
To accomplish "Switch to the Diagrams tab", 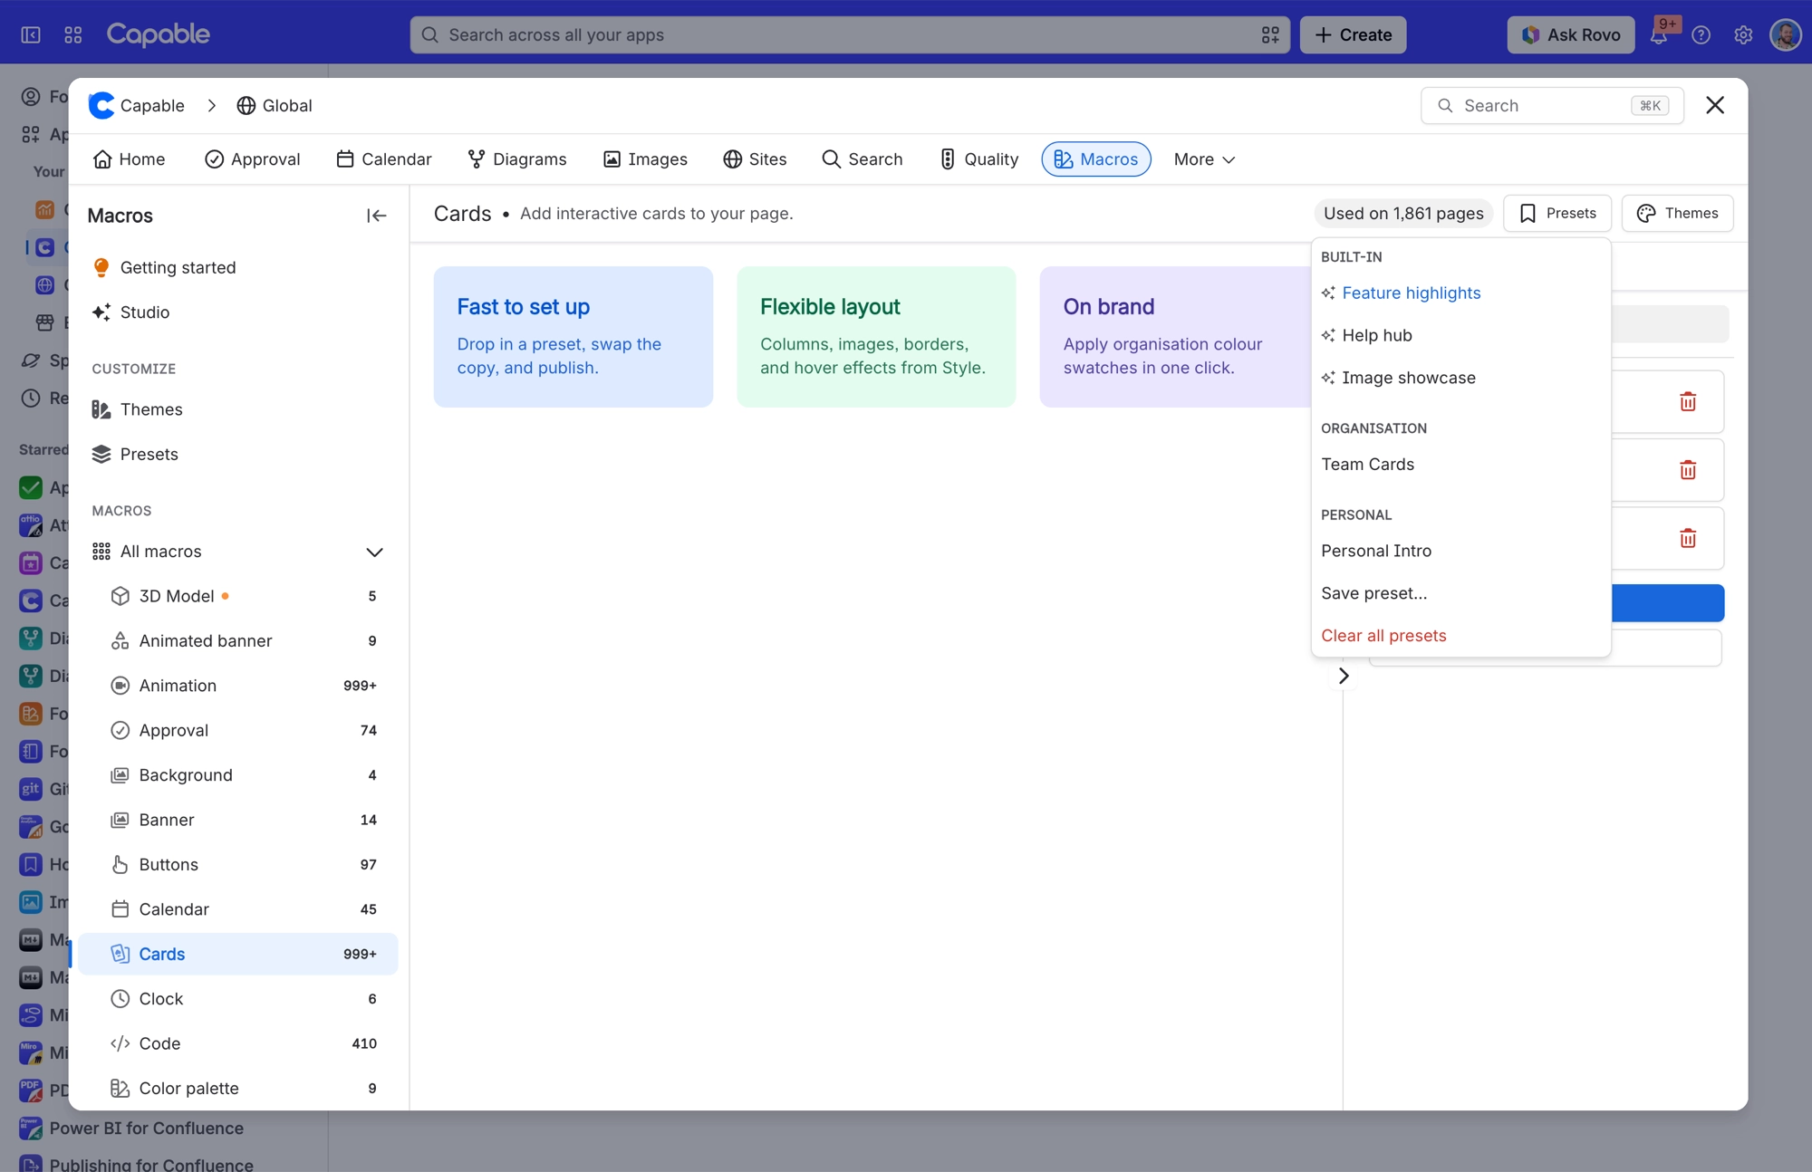I will [x=517, y=159].
